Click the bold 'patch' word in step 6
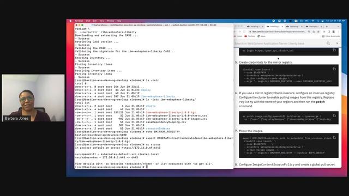 320,102
